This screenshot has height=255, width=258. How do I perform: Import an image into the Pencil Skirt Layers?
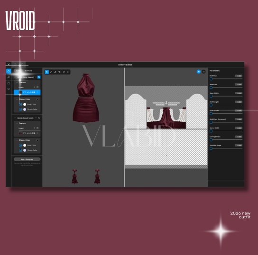coord(37,128)
